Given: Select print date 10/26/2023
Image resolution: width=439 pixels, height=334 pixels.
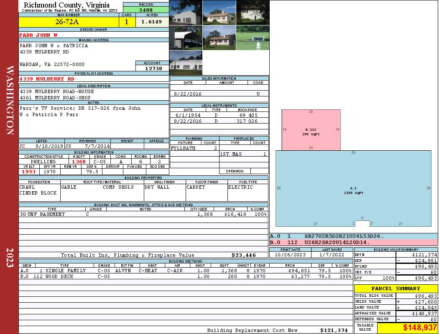Looking at the screenshot, I should pyautogui.click(x=290, y=255).
